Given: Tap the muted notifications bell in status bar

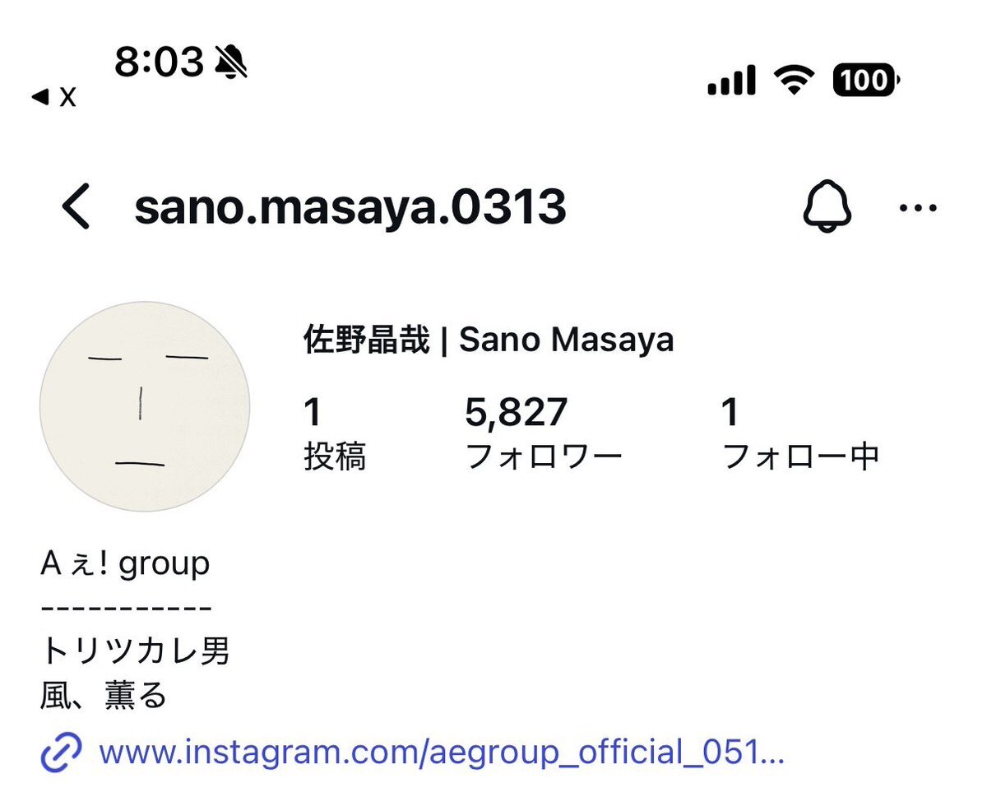Looking at the screenshot, I should (x=229, y=61).
